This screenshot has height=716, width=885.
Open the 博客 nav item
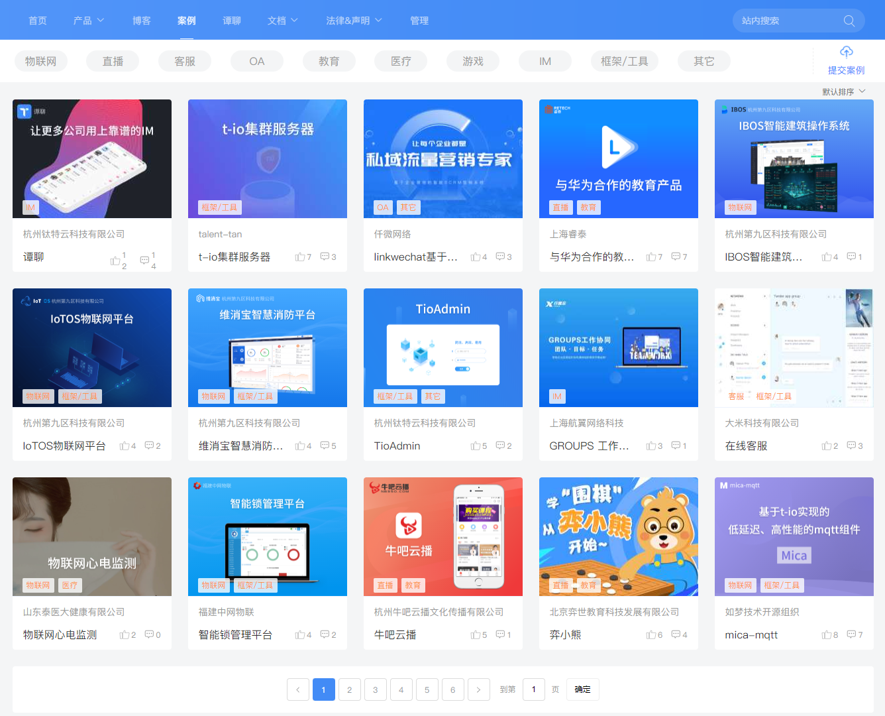(141, 21)
